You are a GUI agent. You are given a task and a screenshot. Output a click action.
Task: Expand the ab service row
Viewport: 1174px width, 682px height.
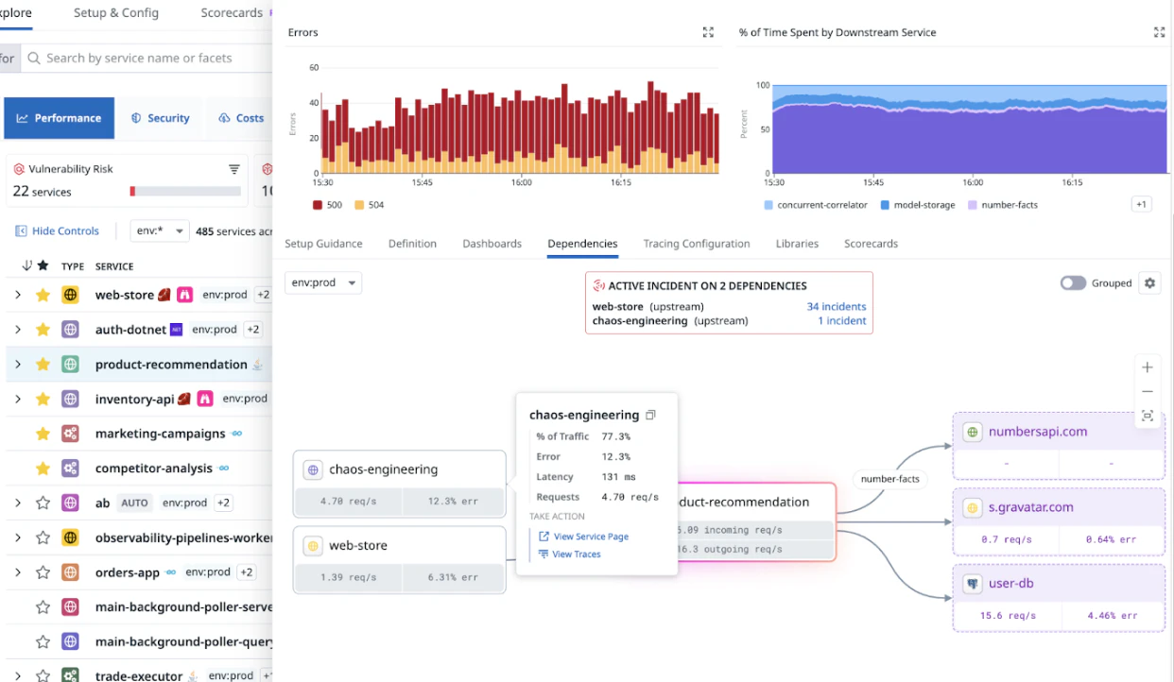click(17, 503)
